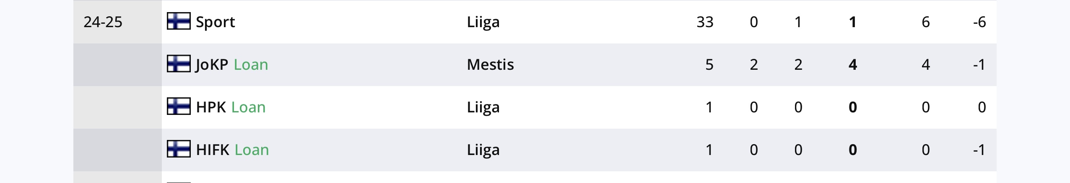Image resolution: width=1070 pixels, height=183 pixels.
Task: Select the 24-25 season cell
Action: coord(103,22)
